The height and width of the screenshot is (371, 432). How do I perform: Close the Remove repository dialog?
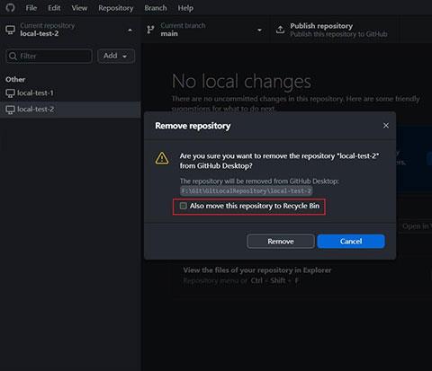pyautogui.click(x=386, y=126)
